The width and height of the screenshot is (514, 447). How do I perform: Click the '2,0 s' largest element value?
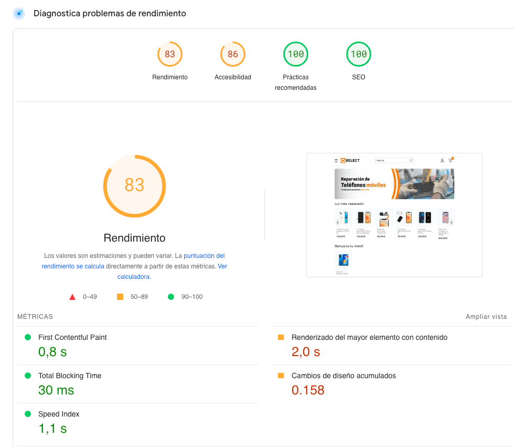(306, 352)
